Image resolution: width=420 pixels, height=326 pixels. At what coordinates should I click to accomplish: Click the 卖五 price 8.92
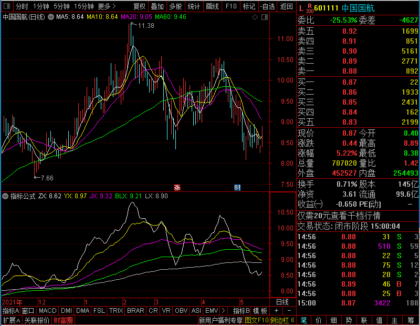pyautogui.click(x=350, y=31)
